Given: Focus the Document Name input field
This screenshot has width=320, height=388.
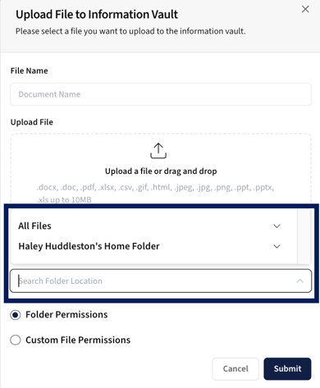Looking at the screenshot, I should [x=161, y=94].
